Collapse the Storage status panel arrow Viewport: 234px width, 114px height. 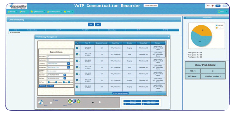pos(185,18)
